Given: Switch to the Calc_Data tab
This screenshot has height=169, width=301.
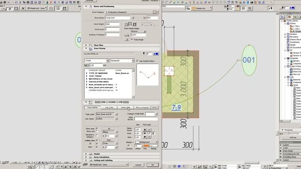Looking at the screenshot, I should tap(110, 108).
